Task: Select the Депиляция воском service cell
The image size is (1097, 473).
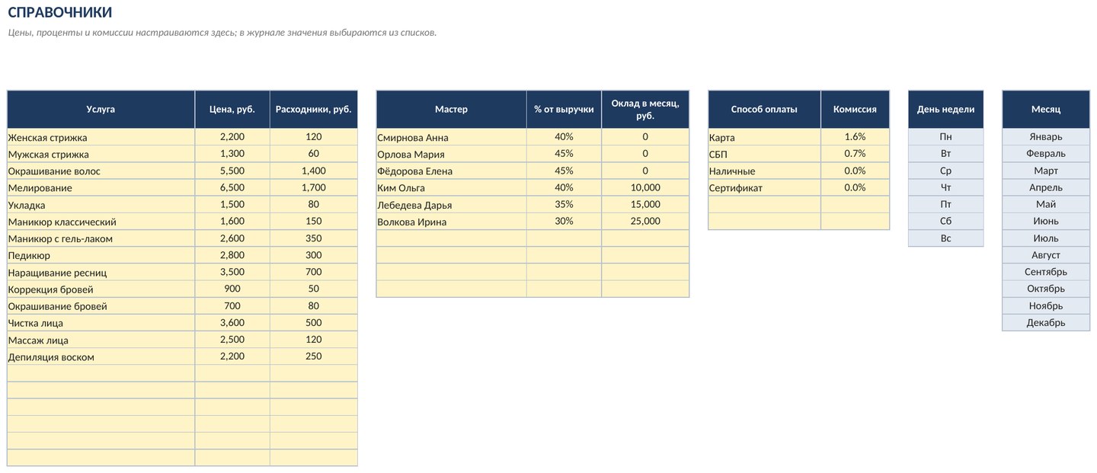Action: (x=101, y=356)
